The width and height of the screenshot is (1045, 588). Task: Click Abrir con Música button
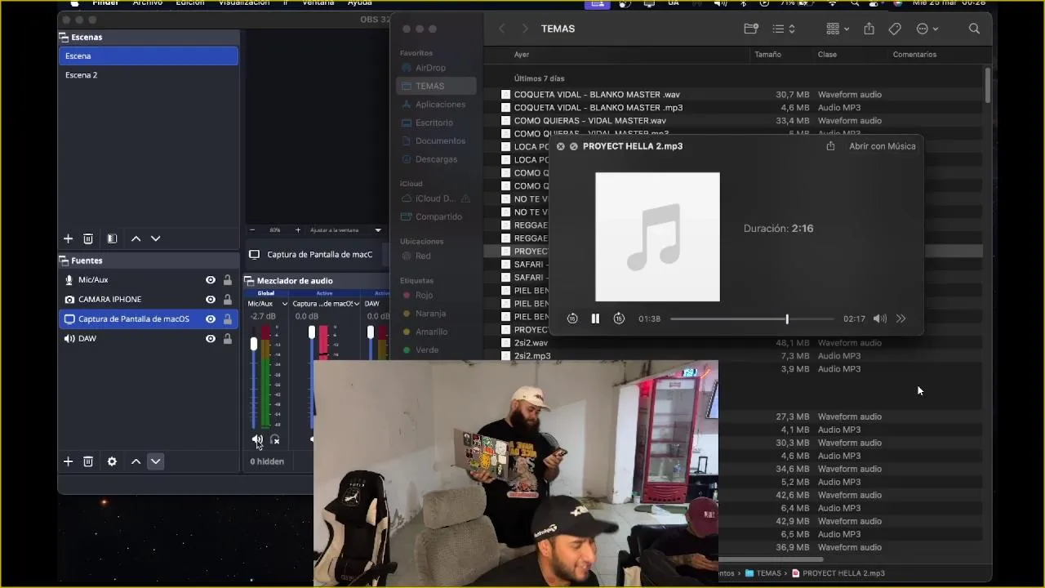coord(883,146)
